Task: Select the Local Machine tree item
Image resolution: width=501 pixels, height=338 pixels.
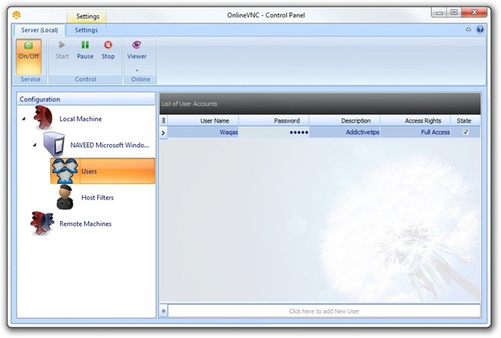Action: 80,119
